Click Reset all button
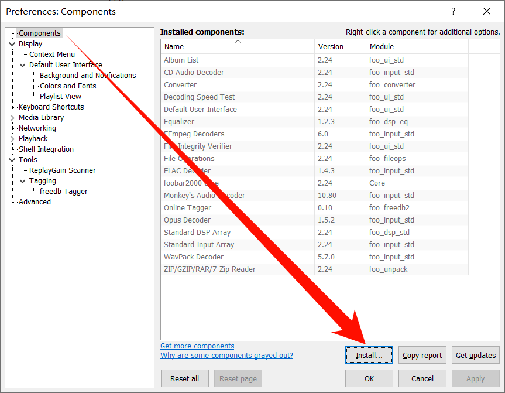Viewport: 505px width, 393px height. click(184, 378)
